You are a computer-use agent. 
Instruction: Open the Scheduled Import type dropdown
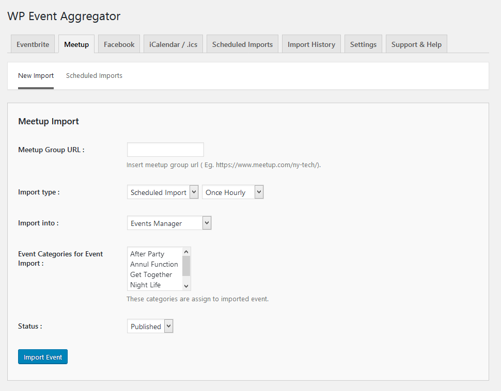click(x=163, y=192)
